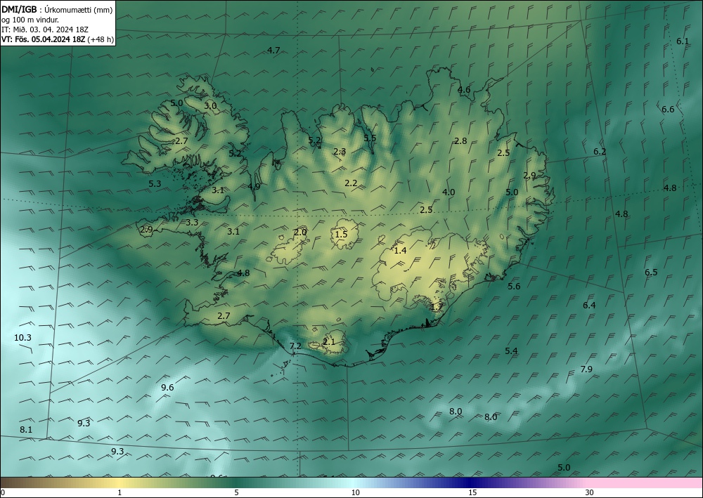Click the 2.1 value on the southern glacier

coord(329,341)
